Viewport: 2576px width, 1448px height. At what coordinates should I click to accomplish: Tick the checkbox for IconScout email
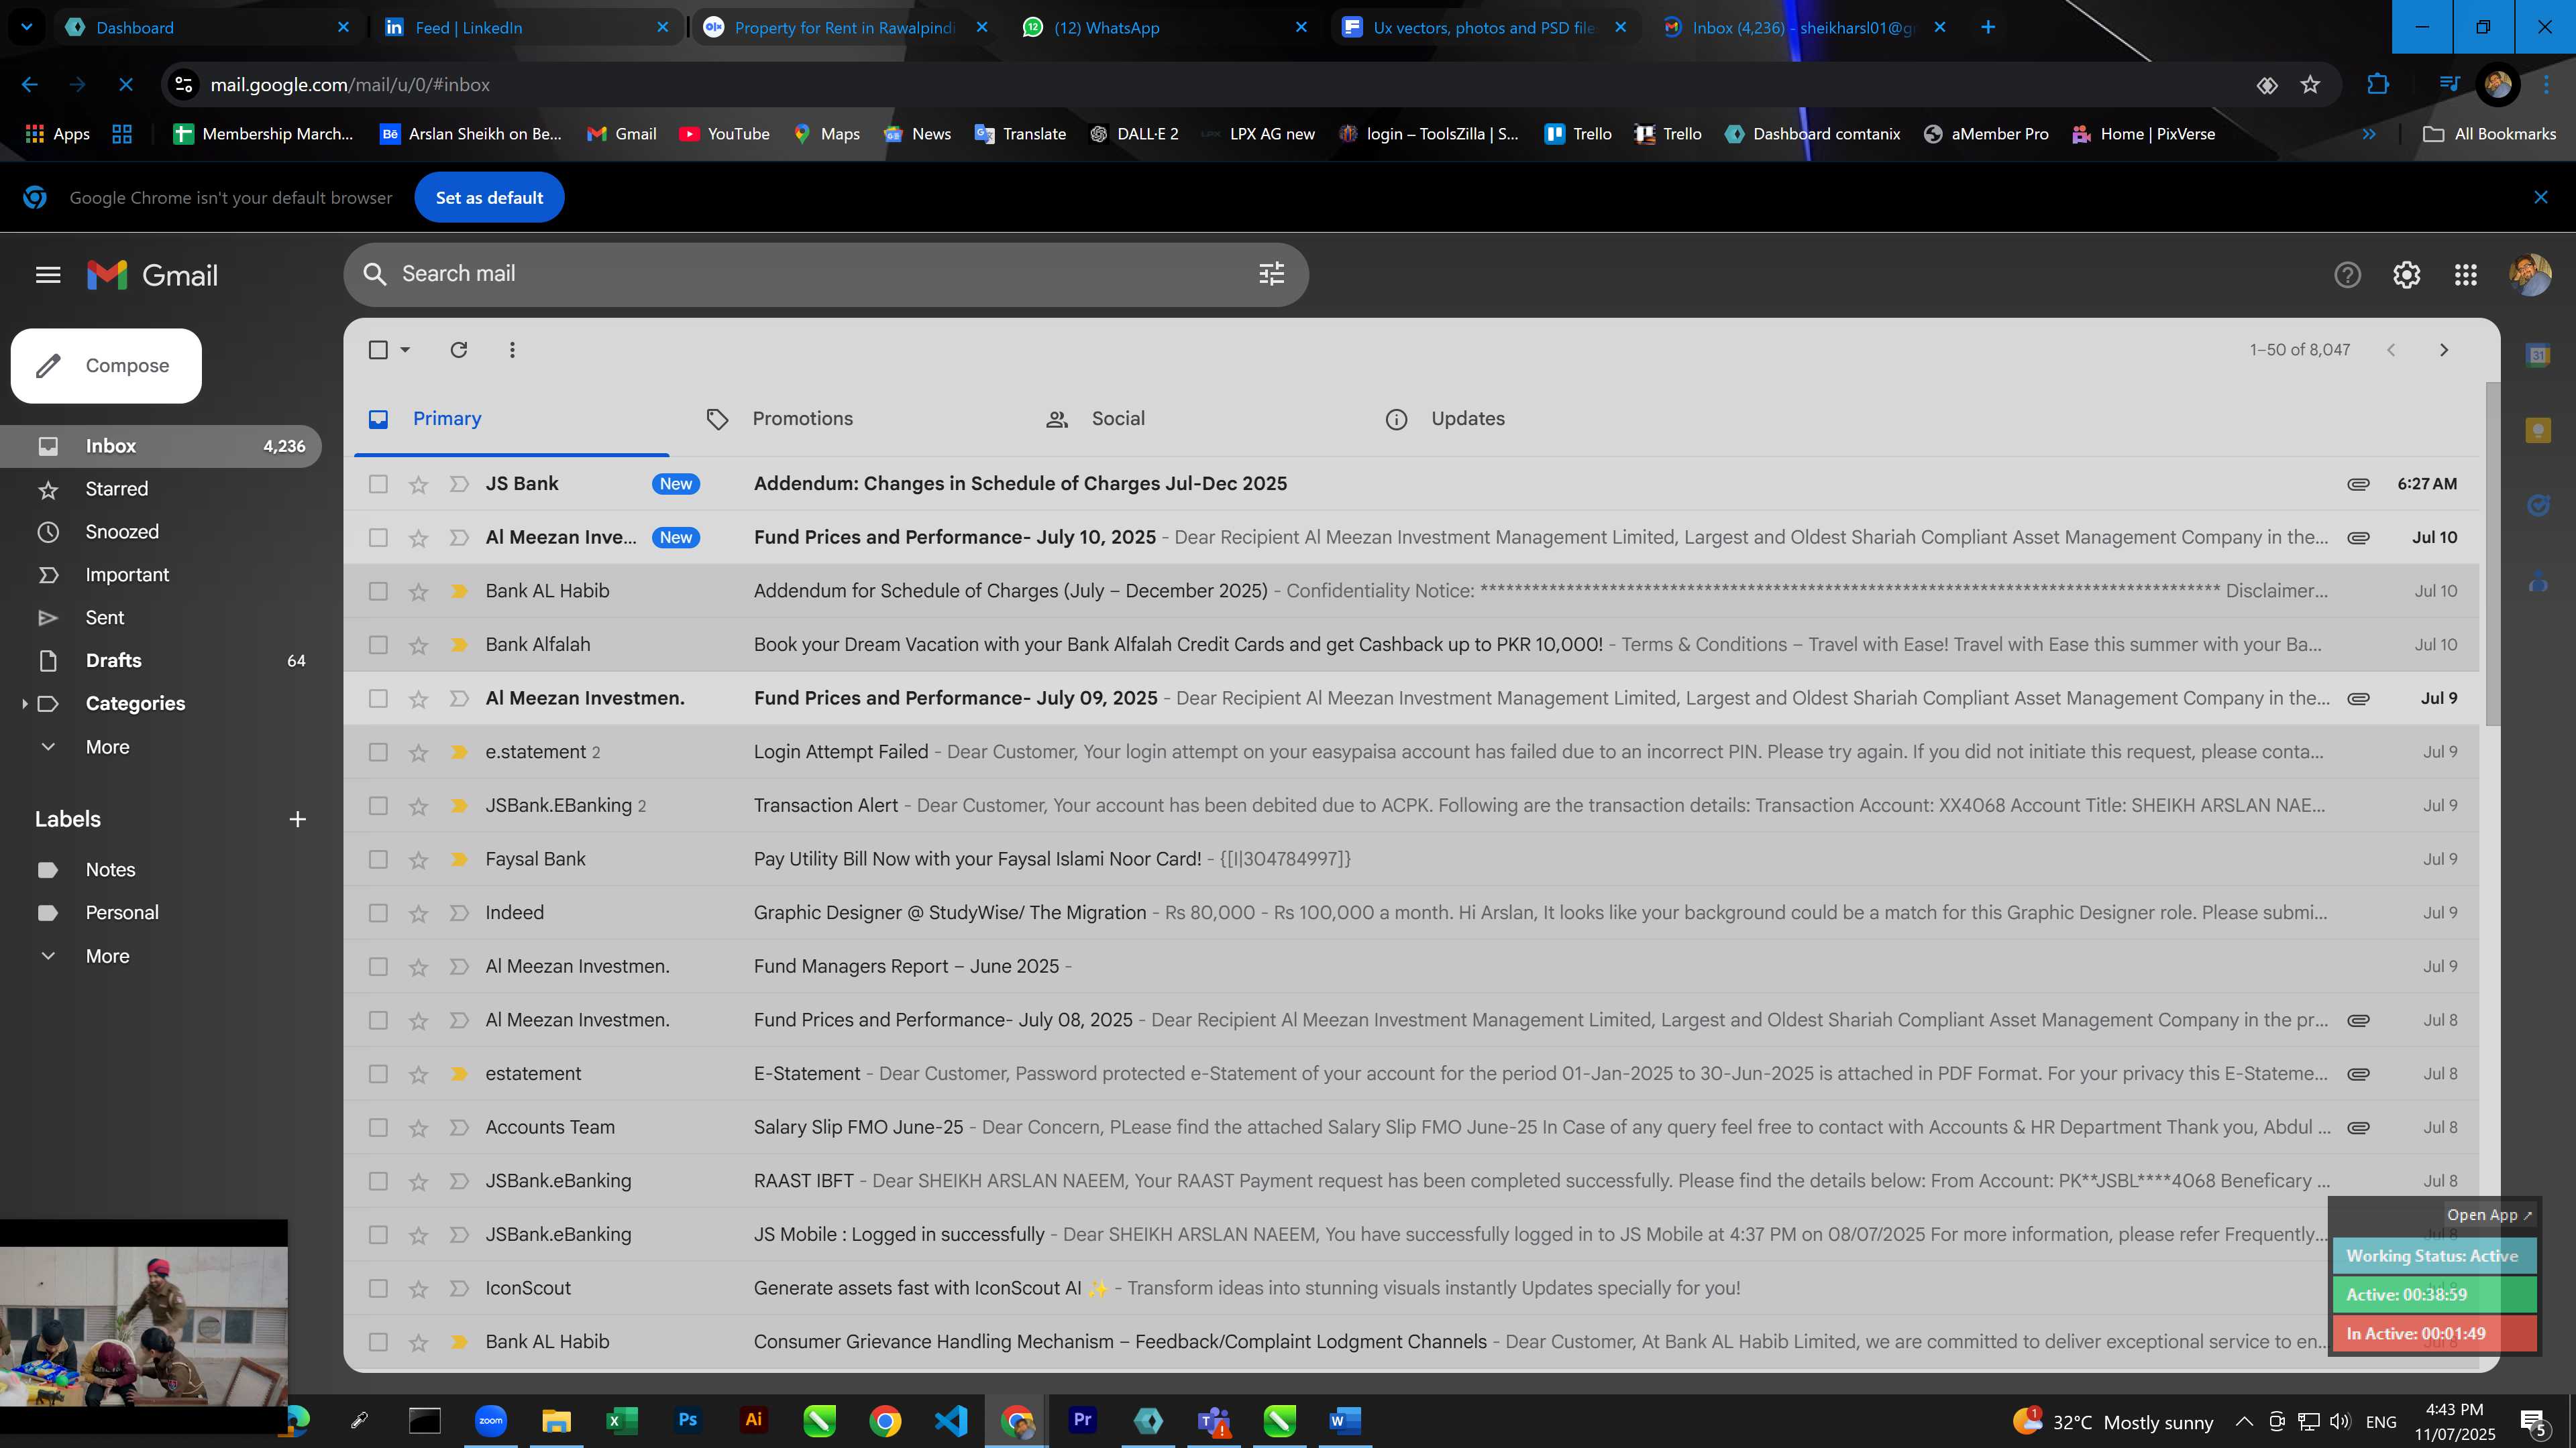[x=378, y=1289]
